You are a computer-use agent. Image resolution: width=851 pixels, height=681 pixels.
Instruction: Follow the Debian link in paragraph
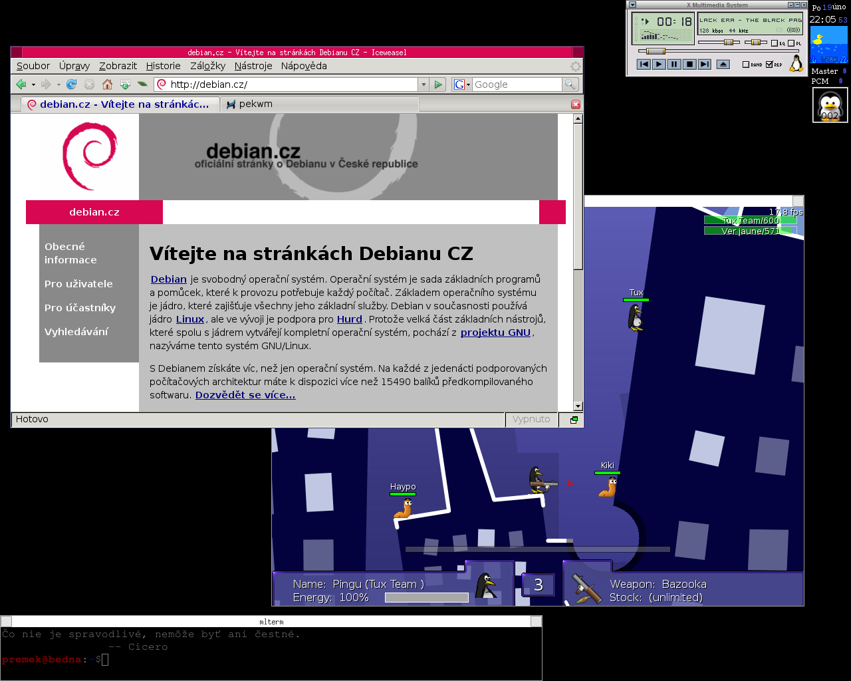click(169, 279)
